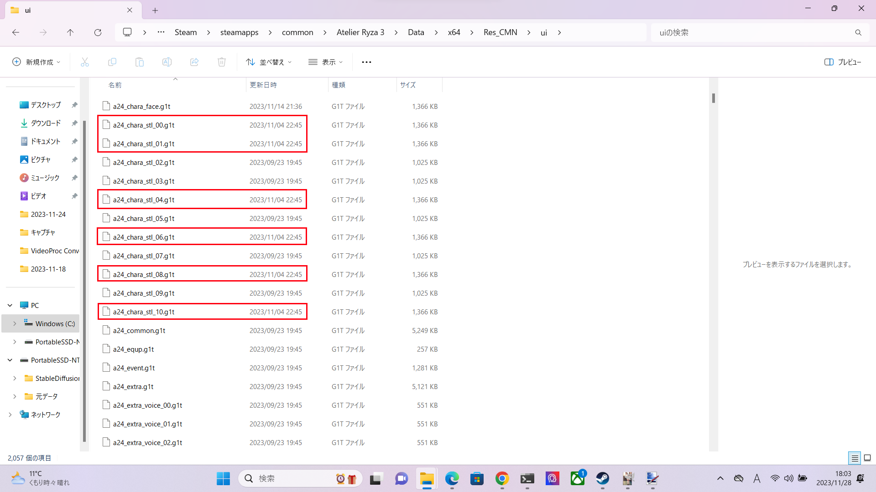
Task: Show hidden system tray icons
Action: pyautogui.click(x=720, y=478)
